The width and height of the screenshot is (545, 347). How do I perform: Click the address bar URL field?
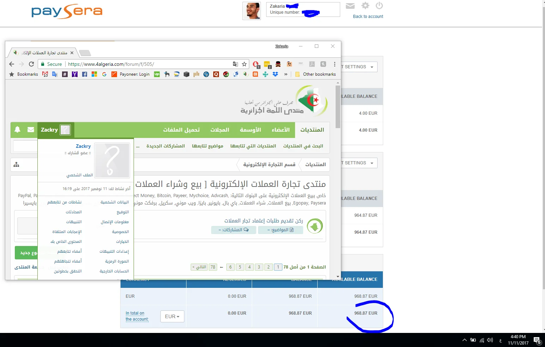pyautogui.click(x=148, y=64)
